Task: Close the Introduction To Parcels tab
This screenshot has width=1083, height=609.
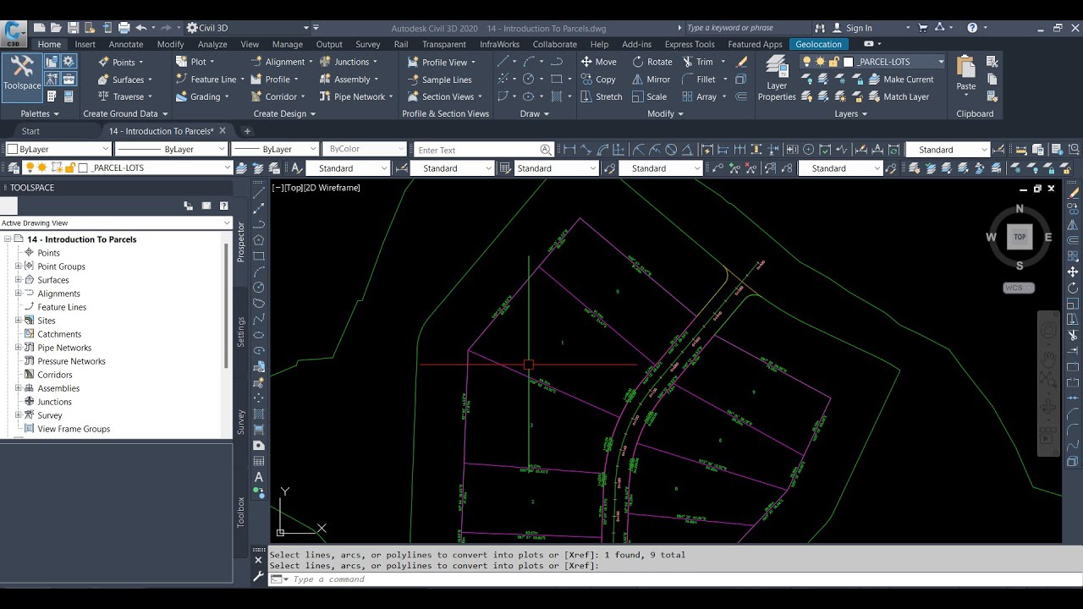Action: [x=223, y=130]
